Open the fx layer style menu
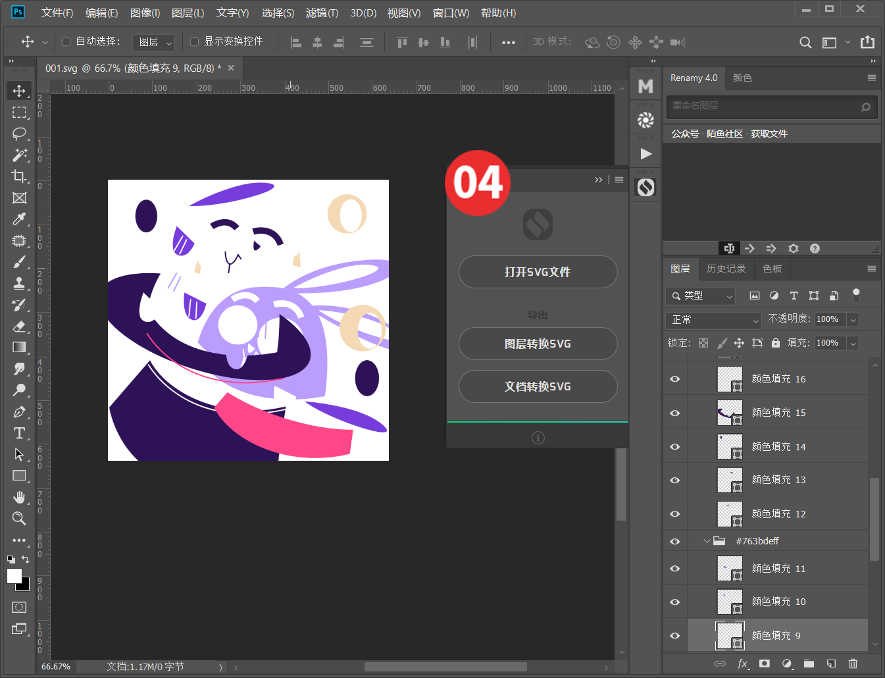 [x=742, y=664]
